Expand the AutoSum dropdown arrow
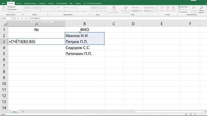 tap(189, 6)
